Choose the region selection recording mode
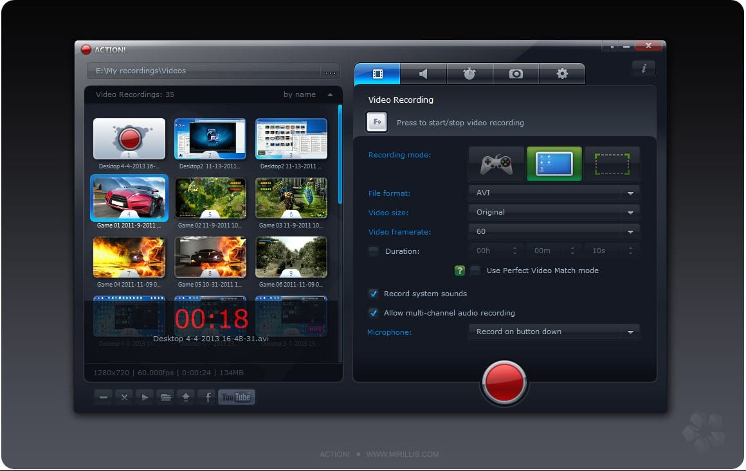Viewport: 746px width, 471px height. point(612,164)
